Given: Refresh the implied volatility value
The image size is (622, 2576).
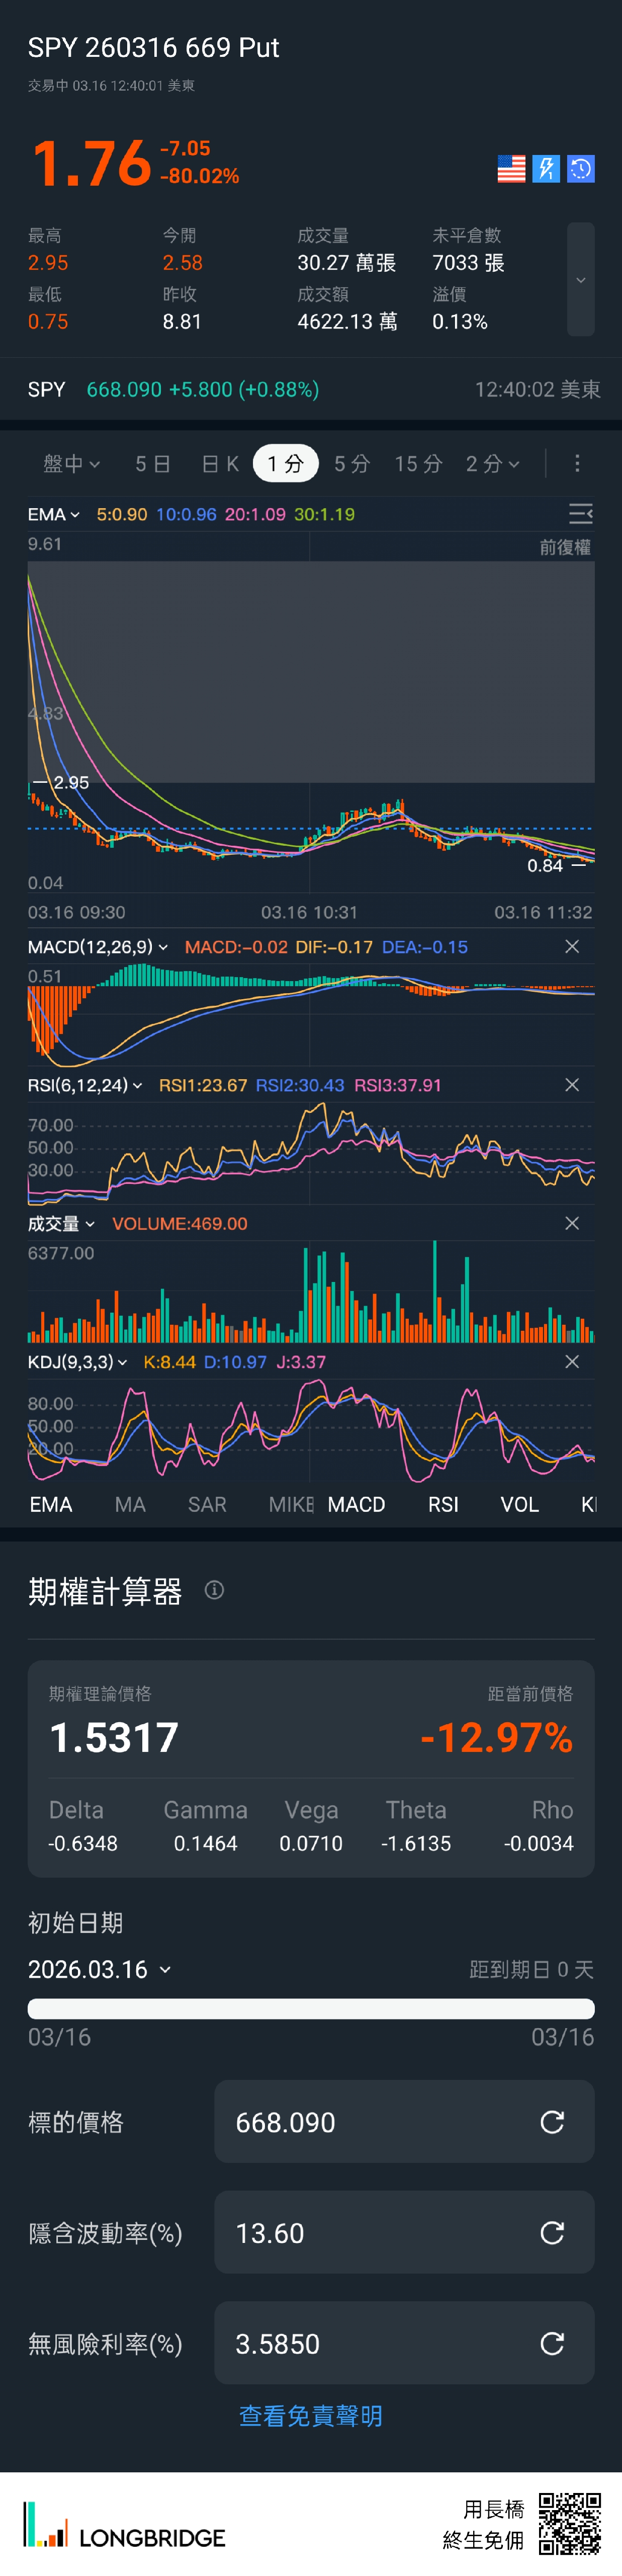Looking at the screenshot, I should coord(552,2233).
